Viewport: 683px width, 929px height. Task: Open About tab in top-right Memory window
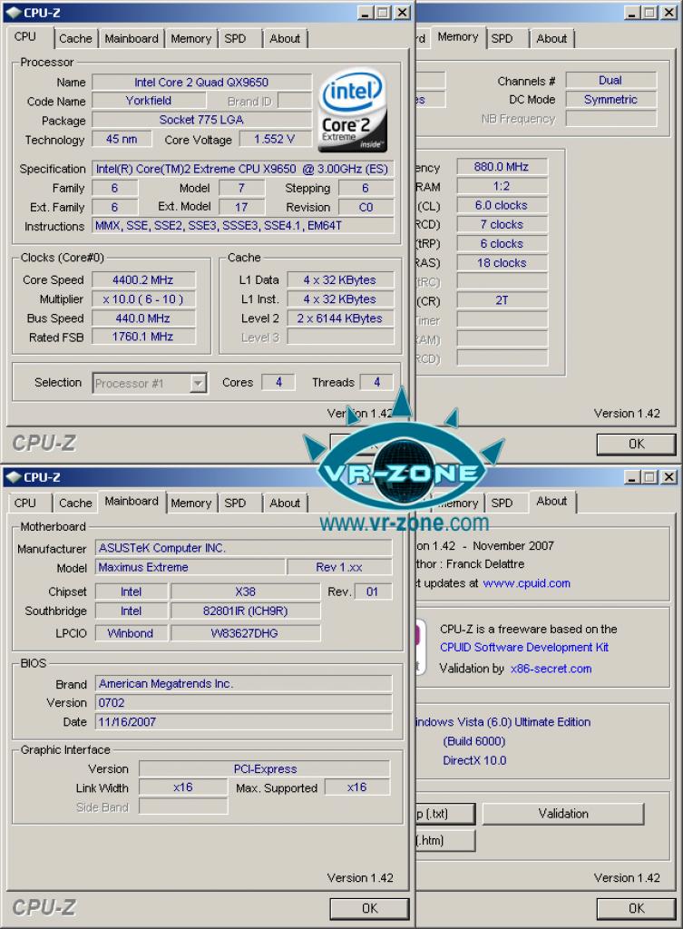point(551,38)
